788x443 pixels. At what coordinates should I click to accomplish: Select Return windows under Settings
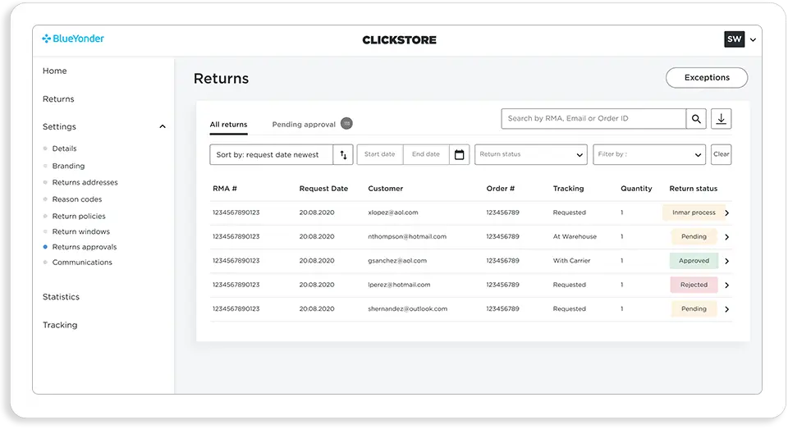point(81,231)
